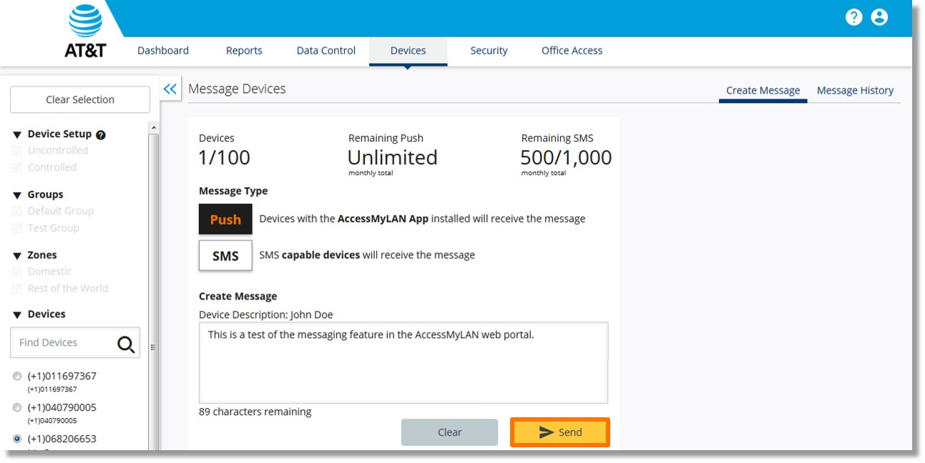Screen dimensions: 925x463
Task: Switch to the Message History tab
Action: click(x=855, y=91)
